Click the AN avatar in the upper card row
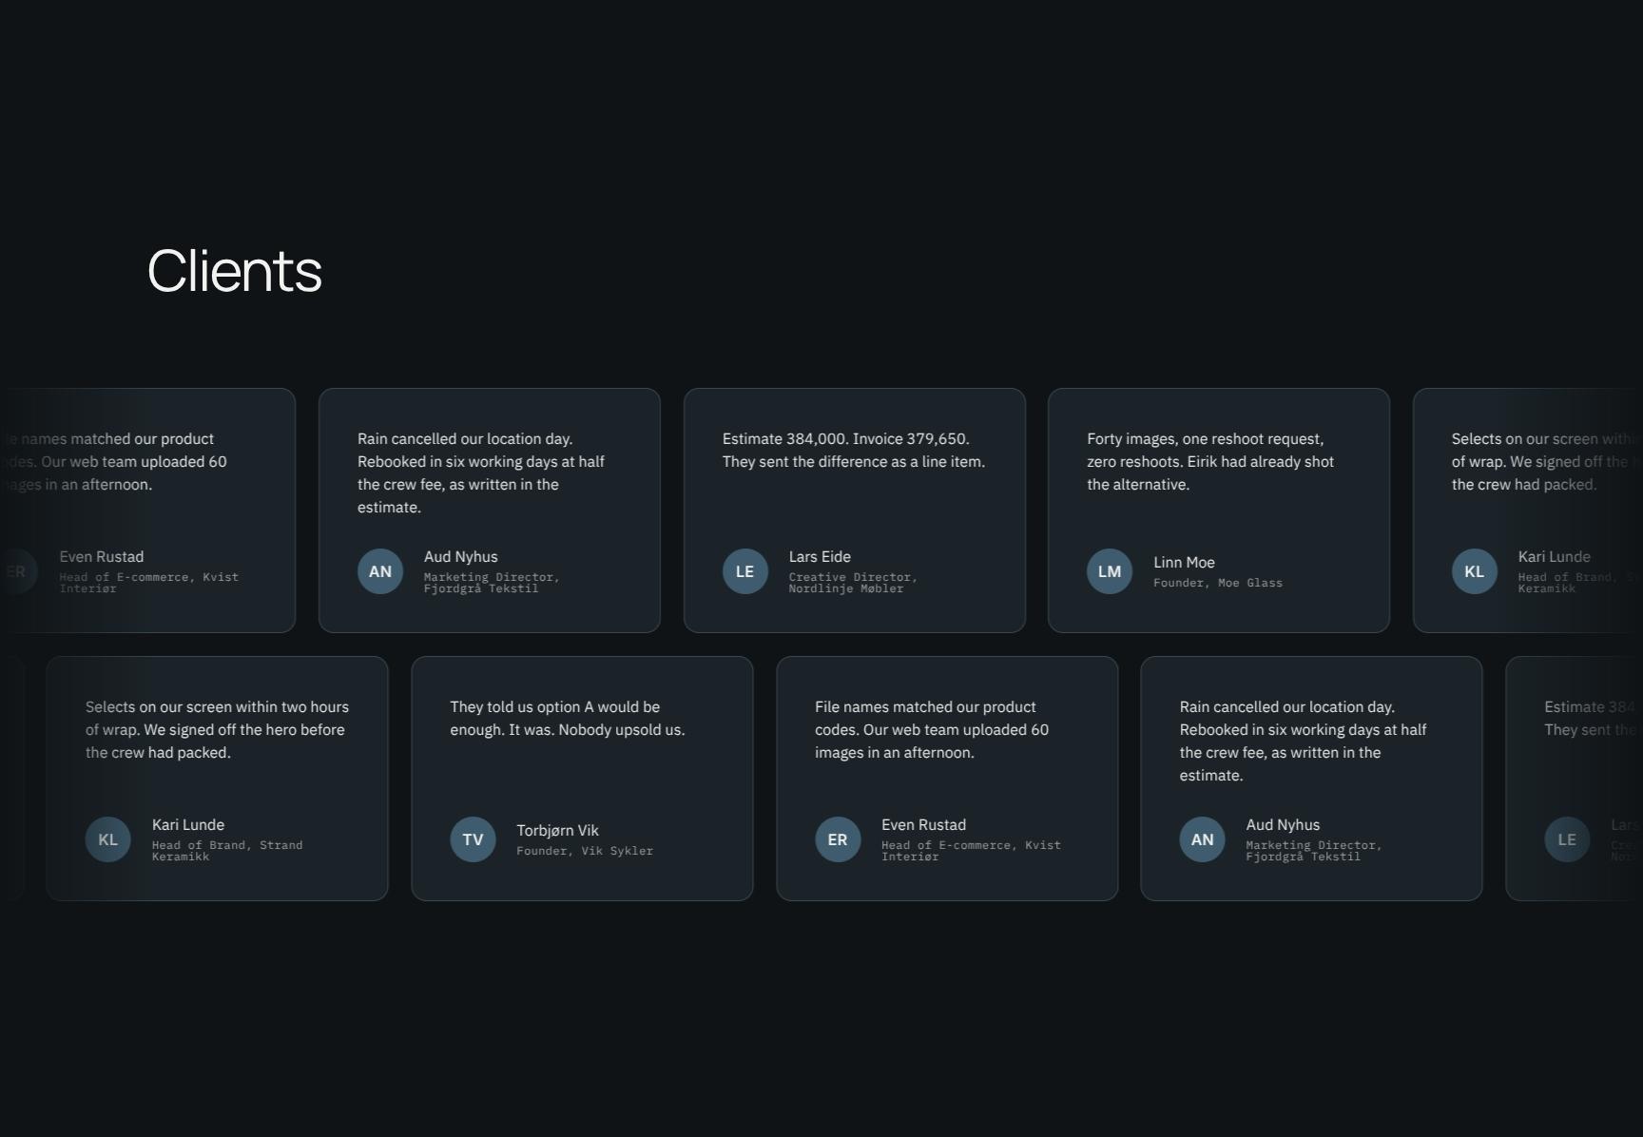 [x=380, y=571]
